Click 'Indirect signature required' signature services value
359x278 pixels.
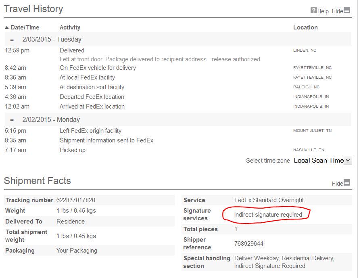(x=268, y=215)
